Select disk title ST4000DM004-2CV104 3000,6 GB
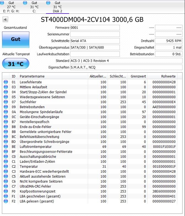185x216 pixels. [92, 19]
